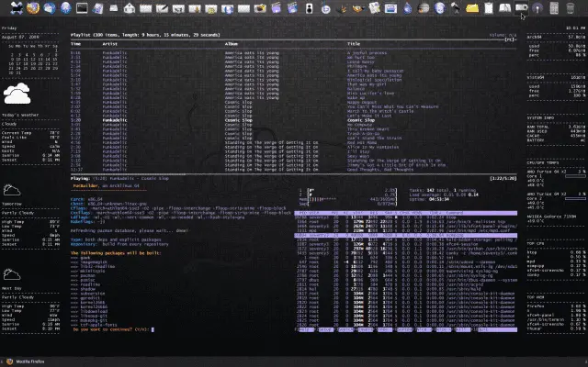Click the clipboard icon in the dock
The height and width of the screenshot is (367, 588).
tap(489, 8)
